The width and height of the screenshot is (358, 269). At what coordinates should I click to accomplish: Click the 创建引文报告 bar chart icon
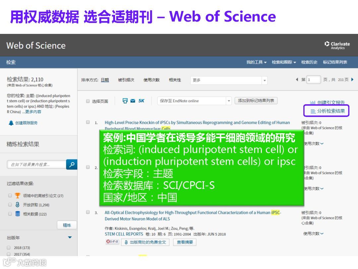(313, 103)
